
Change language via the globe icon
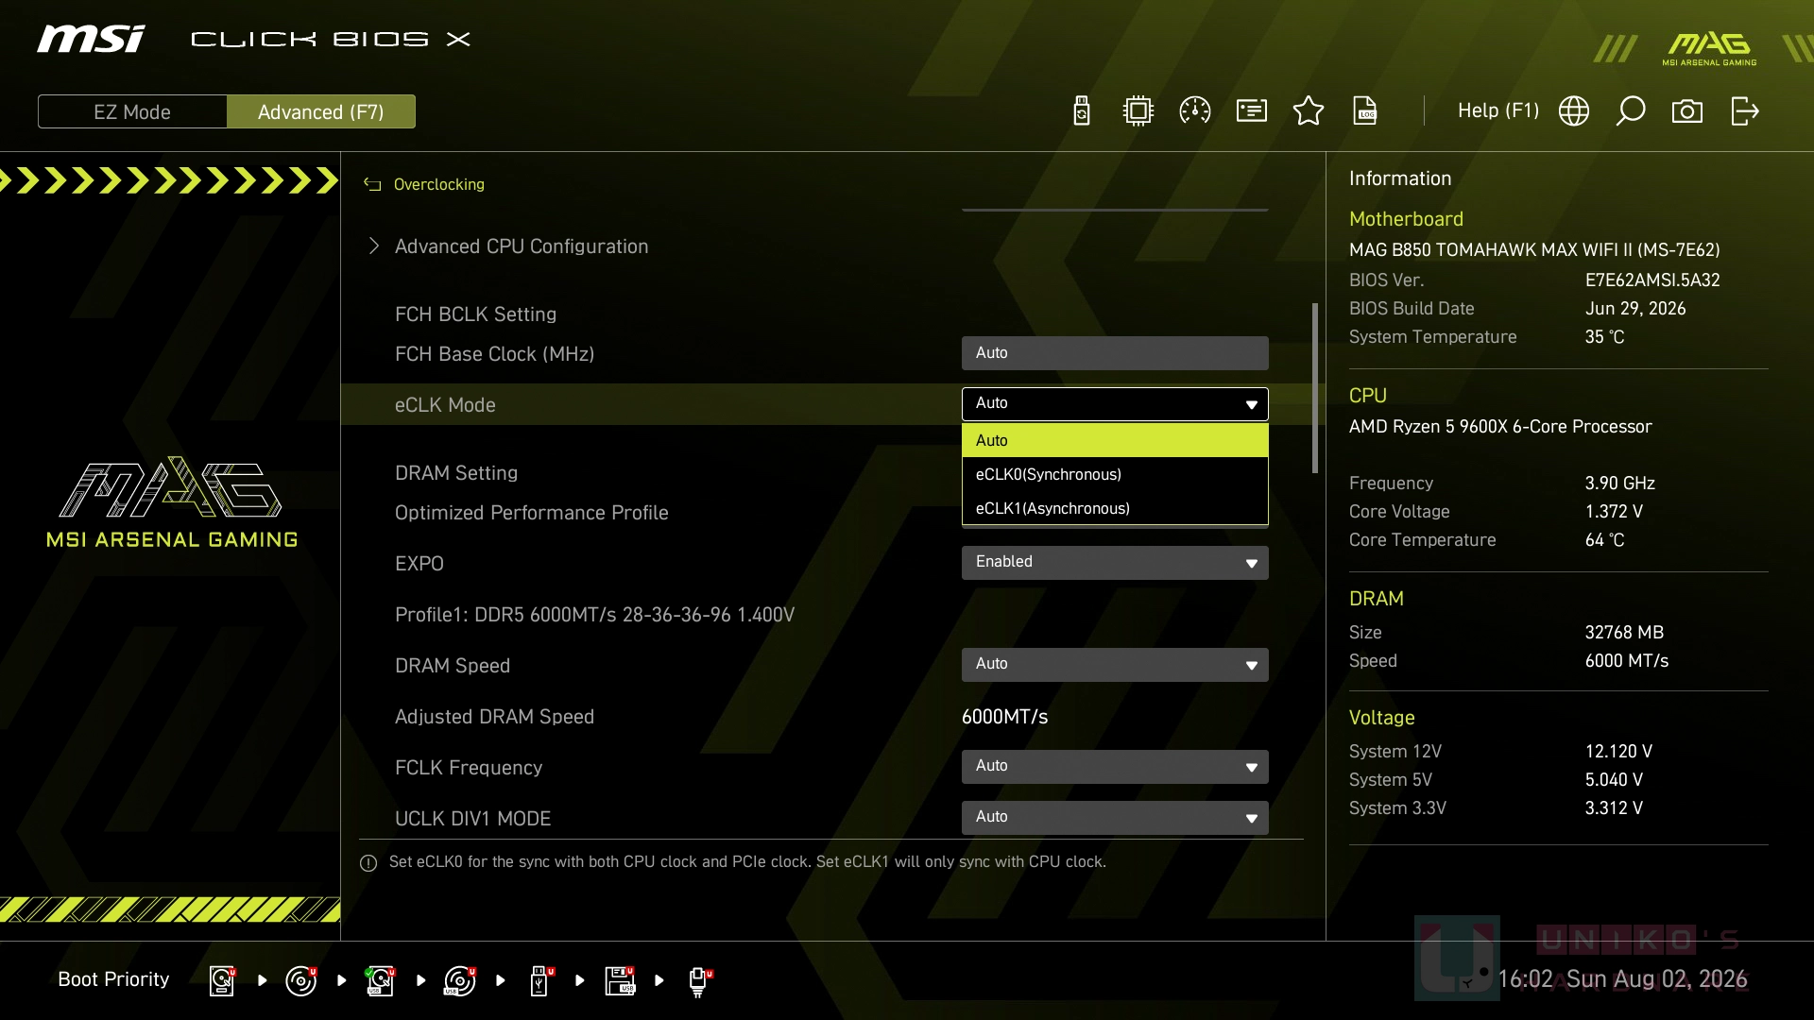coord(1574,111)
